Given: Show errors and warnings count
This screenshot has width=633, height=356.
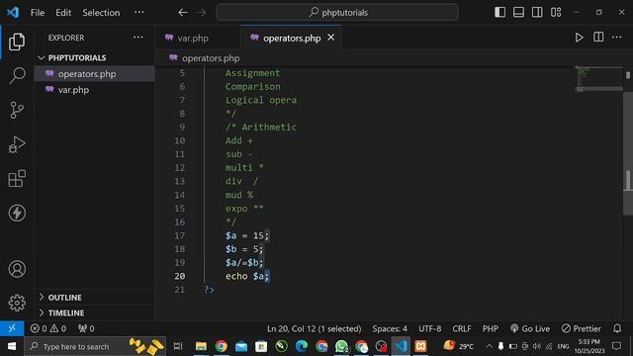Looking at the screenshot, I should [x=48, y=328].
